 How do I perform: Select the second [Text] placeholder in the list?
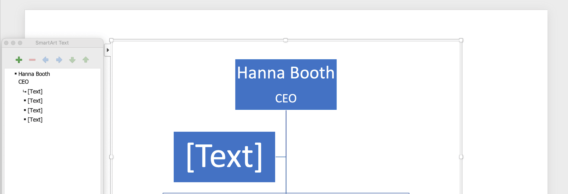pos(35,101)
